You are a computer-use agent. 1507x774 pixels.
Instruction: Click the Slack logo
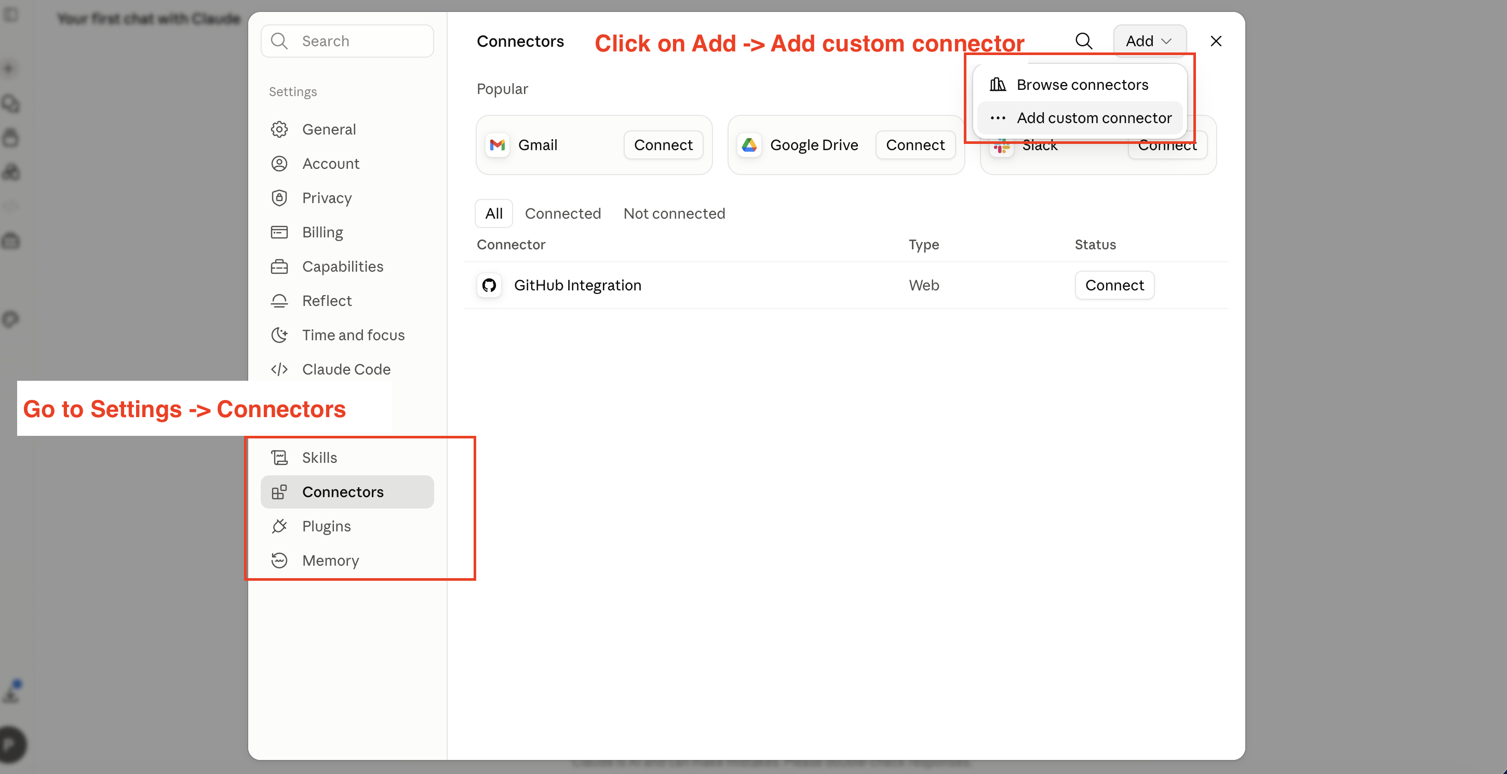pos(1002,147)
